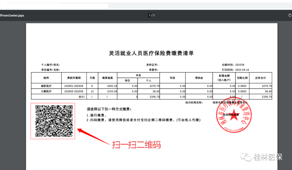Click the months cell showing 9
The image size is (292, 170).
click(x=92, y=86)
